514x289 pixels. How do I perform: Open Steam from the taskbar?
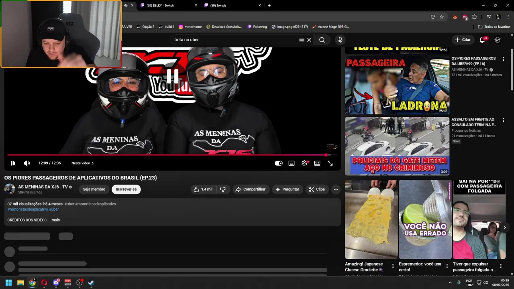tap(91, 283)
